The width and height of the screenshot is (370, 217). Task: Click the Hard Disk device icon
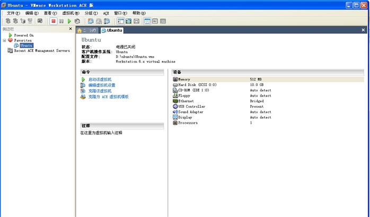click(175, 85)
